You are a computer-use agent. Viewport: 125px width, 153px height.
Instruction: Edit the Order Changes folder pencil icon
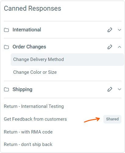(x=110, y=47)
